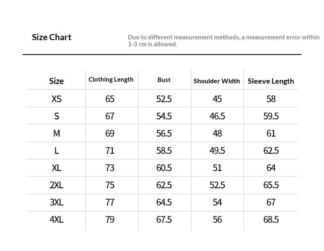Image resolution: width=324 pixels, height=251 pixels.
Task: Click the Size Chart heading
Action: pos(51,37)
